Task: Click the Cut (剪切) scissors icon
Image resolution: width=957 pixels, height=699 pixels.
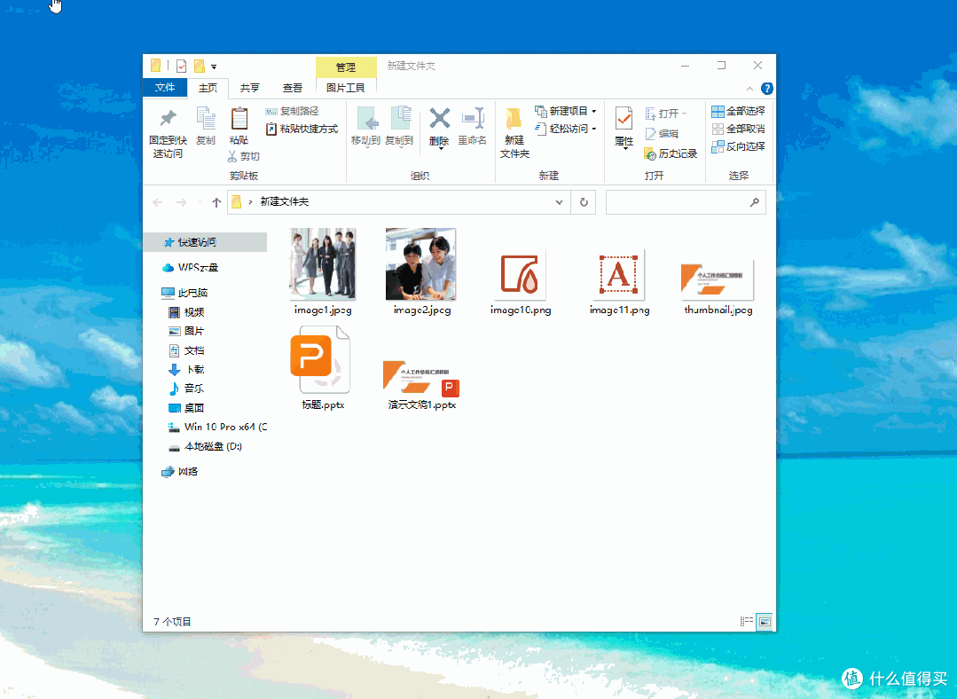Action: tap(231, 156)
